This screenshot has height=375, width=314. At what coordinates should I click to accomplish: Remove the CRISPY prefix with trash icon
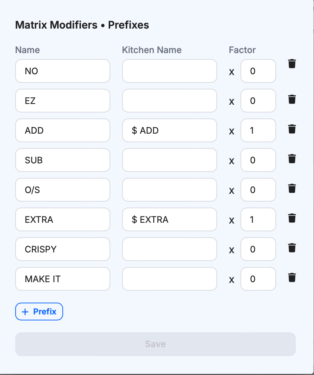(x=292, y=248)
